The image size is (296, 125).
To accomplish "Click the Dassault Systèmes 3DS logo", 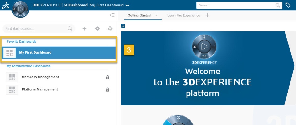I will (x=5, y=5).
